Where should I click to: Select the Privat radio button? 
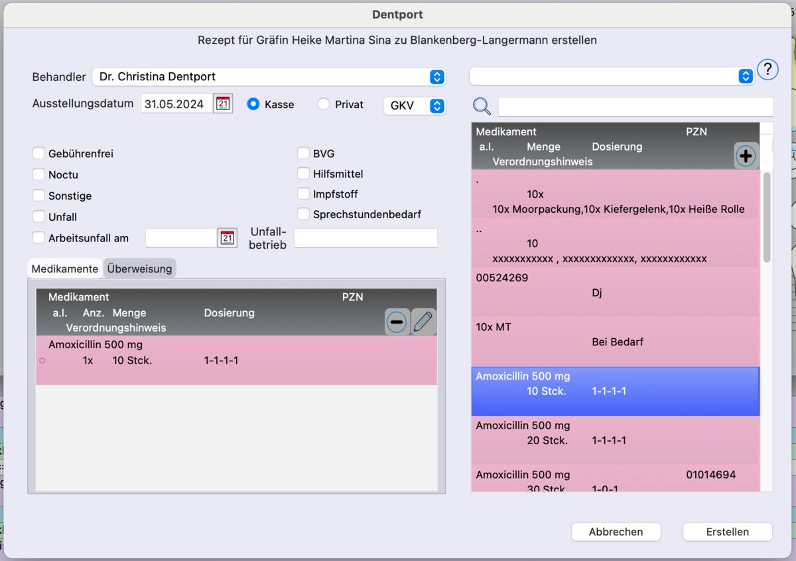(x=323, y=104)
